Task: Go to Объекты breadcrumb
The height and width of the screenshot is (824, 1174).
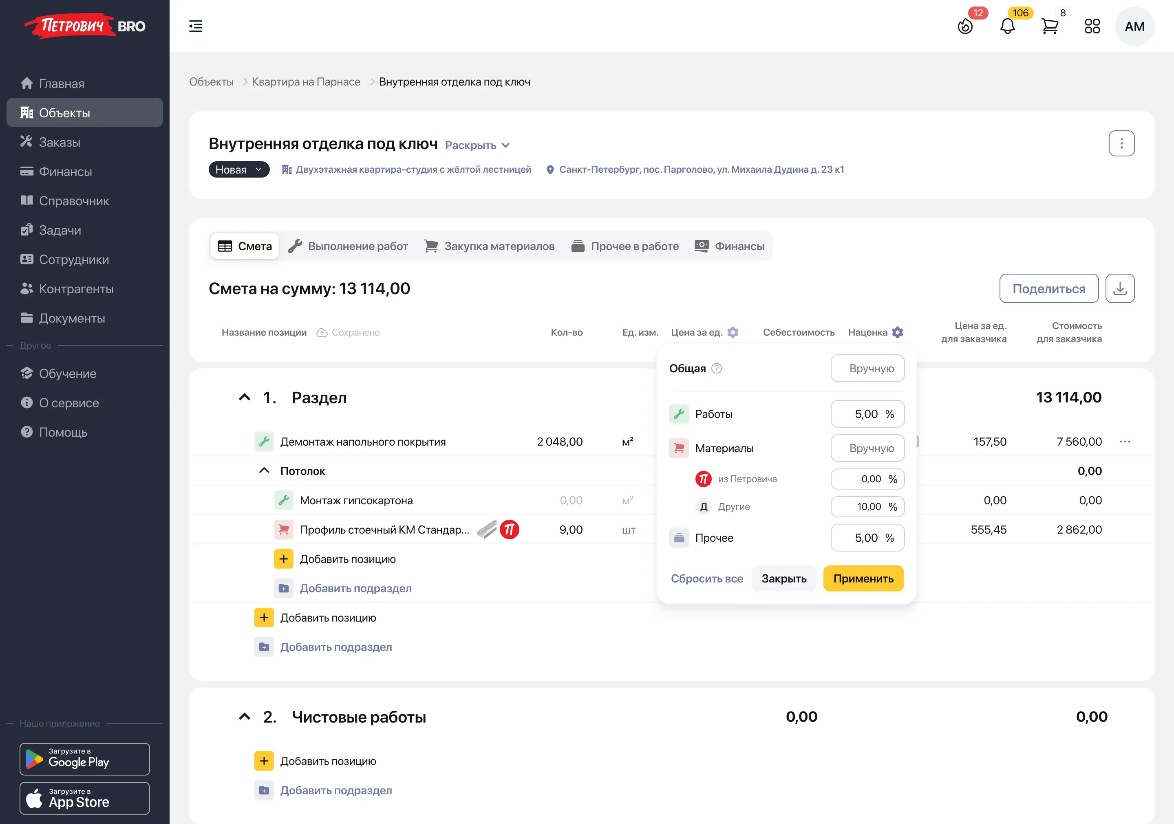Action: pyautogui.click(x=211, y=82)
